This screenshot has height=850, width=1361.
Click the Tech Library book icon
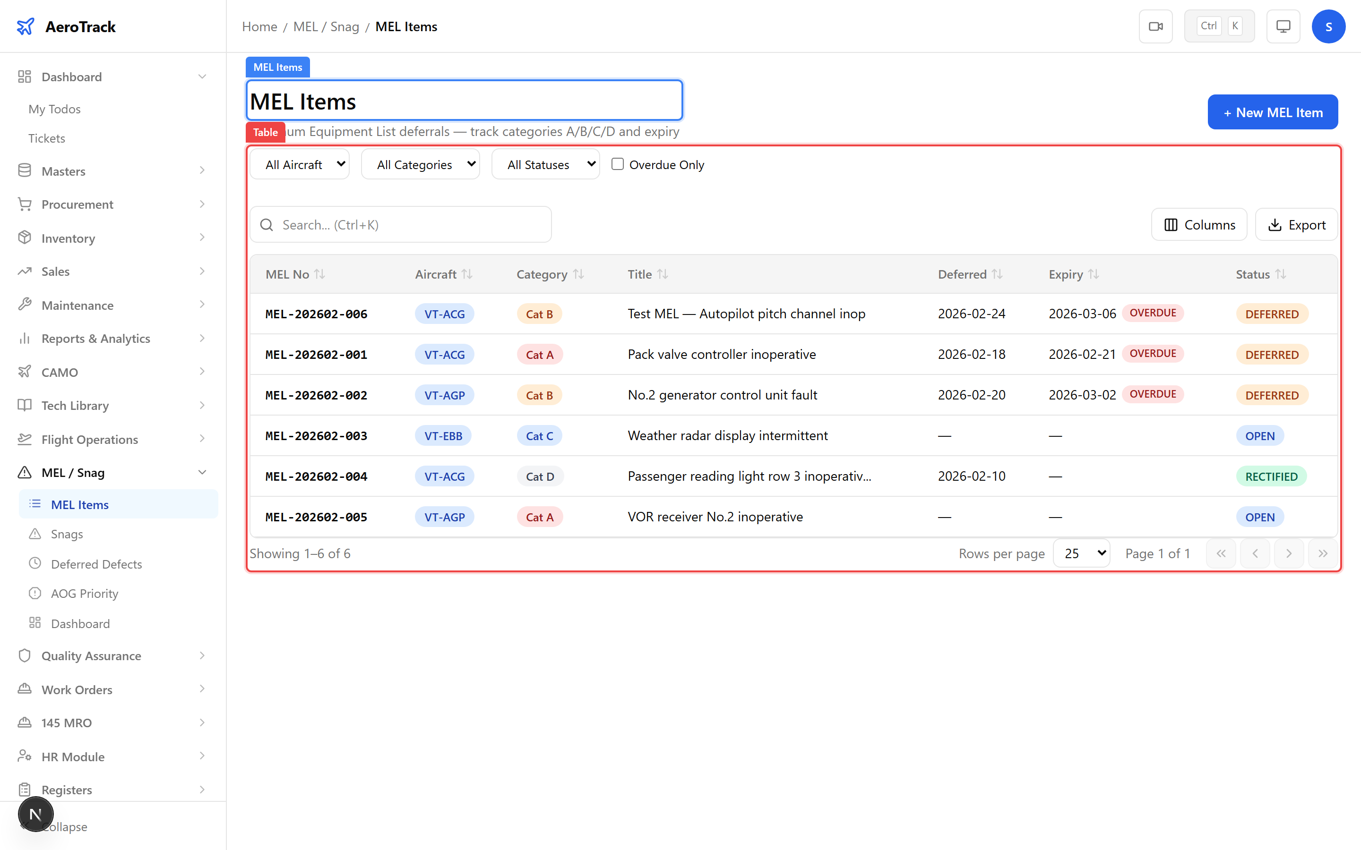pos(25,405)
